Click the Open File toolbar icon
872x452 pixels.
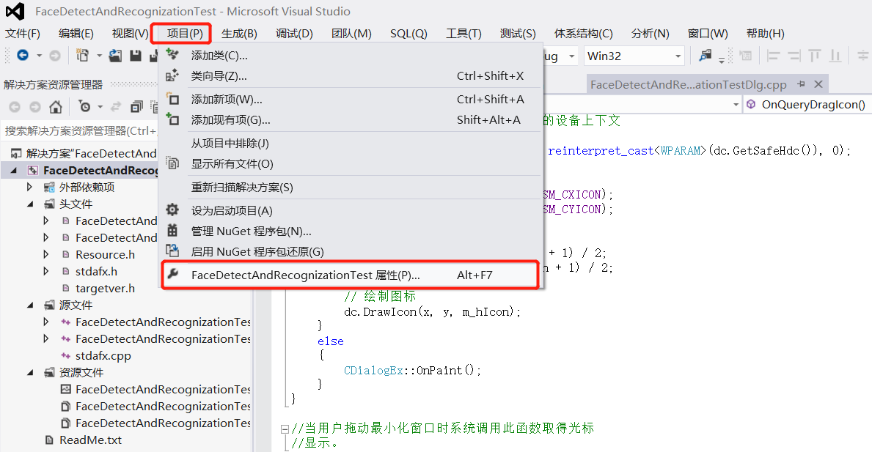[x=116, y=56]
